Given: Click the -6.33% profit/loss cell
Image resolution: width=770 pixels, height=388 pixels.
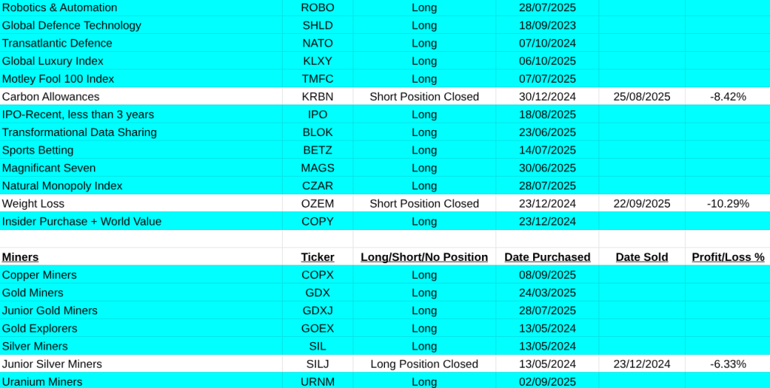Looking at the screenshot, I should pos(727,364).
